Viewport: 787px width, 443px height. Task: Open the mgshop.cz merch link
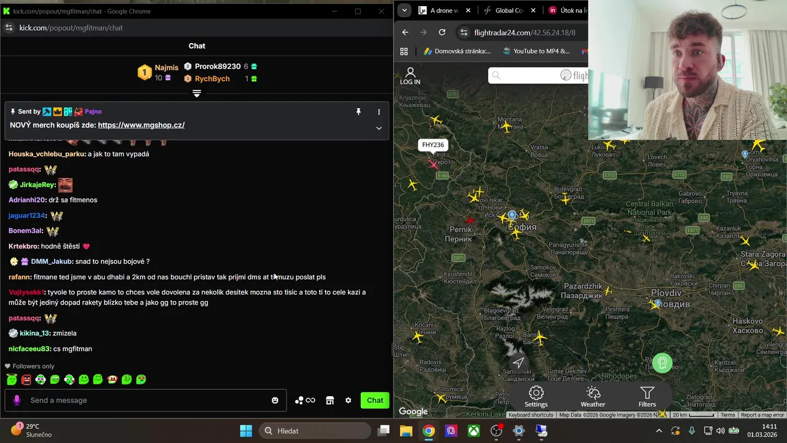click(x=141, y=125)
